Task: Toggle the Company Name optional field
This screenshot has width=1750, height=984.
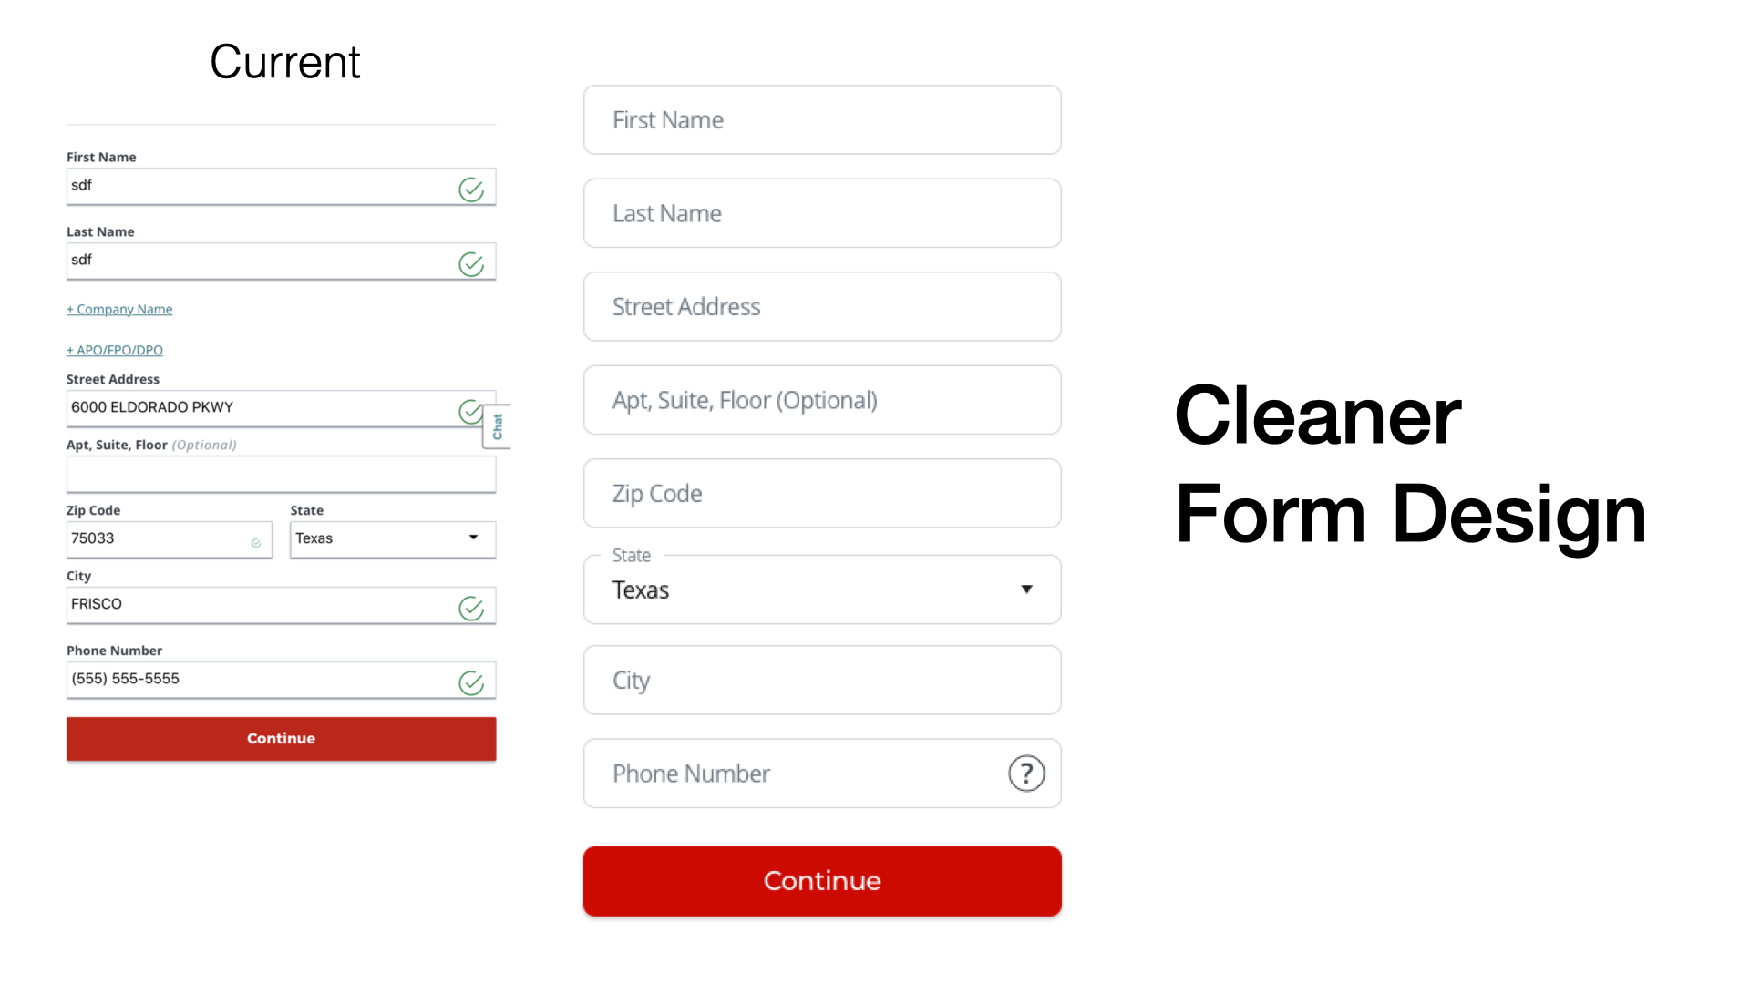Action: pos(120,309)
